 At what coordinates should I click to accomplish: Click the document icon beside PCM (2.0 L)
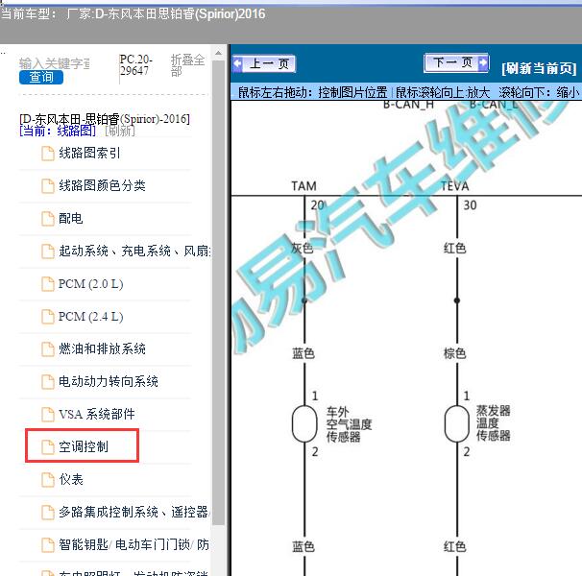click(x=47, y=284)
